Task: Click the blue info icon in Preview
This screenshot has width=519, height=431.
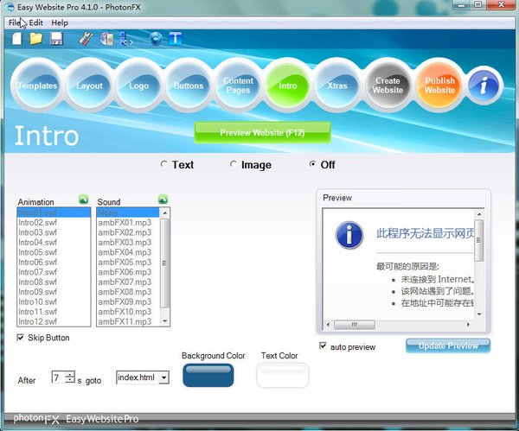Action: (x=349, y=235)
